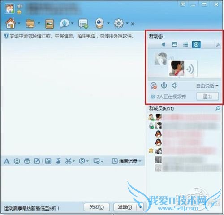Viewport: 224px width, 215px height.
Task: Search group members magnifier icon
Action: [218, 108]
